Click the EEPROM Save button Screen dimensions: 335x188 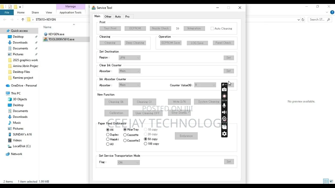tap(171, 43)
